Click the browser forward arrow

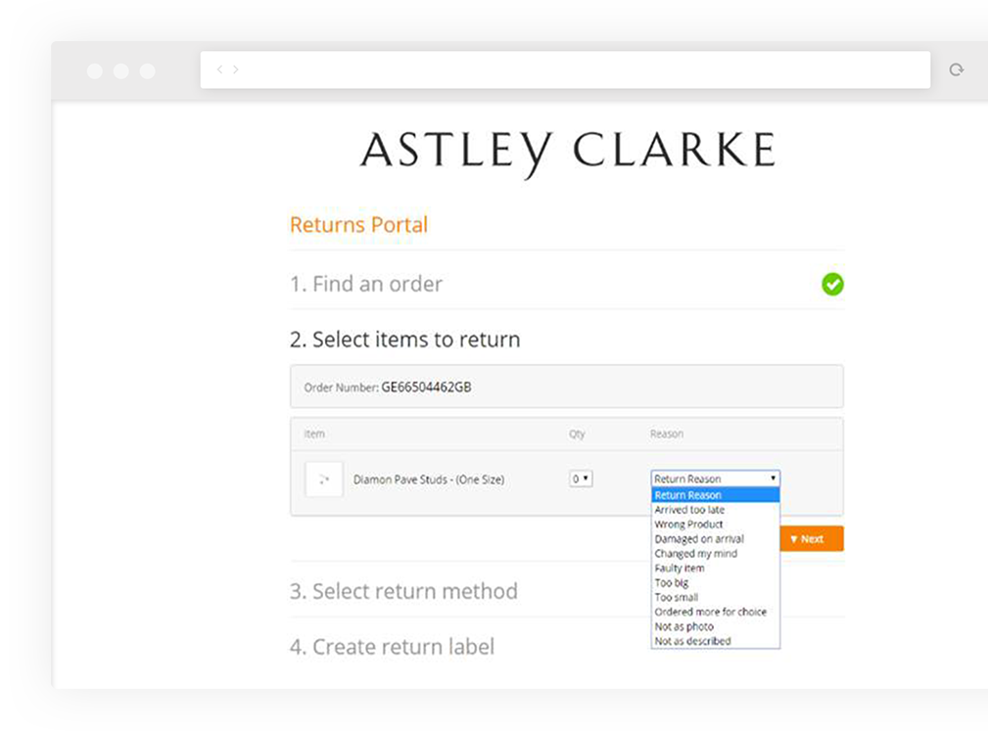coord(236,69)
